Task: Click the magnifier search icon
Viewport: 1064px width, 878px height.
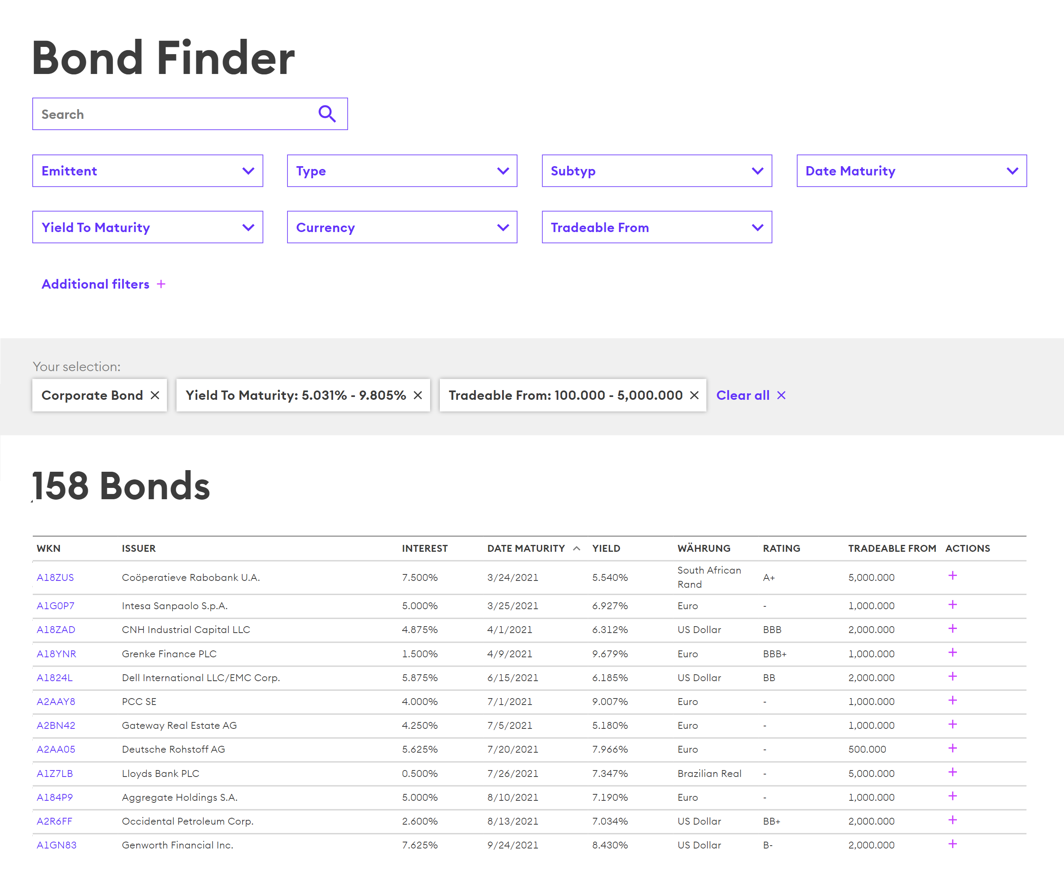Action: click(x=327, y=114)
